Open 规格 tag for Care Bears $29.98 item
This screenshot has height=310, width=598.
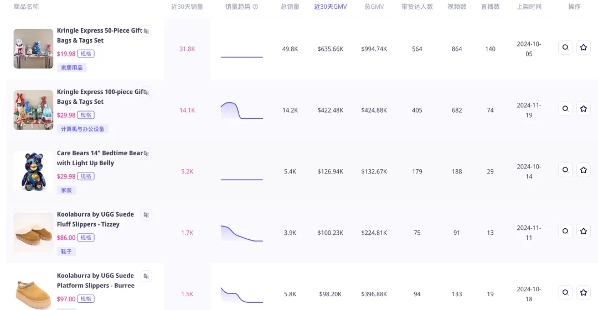86,176
